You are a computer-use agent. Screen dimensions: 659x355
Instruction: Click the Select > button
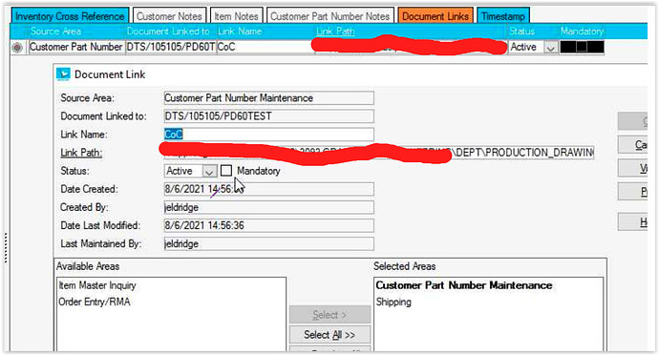329,315
